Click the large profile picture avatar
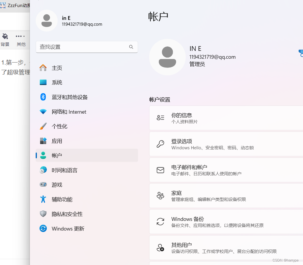This screenshot has height=265, width=303. (x=167, y=57)
